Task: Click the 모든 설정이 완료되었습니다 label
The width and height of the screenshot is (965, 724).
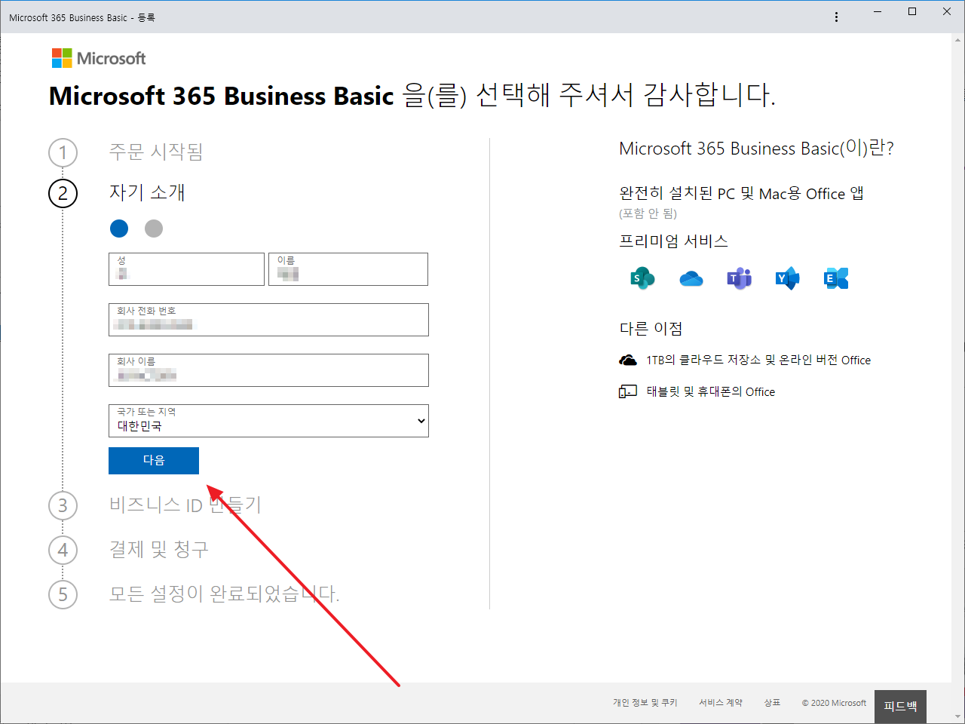Action: pos(225,594)
